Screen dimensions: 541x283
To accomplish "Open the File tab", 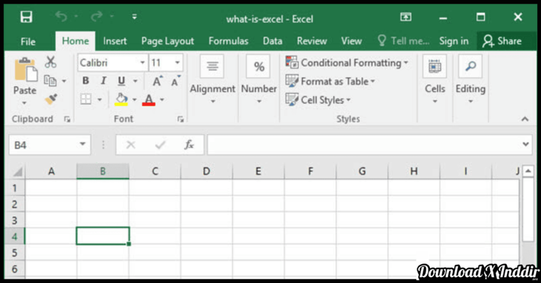I will [x=28, y=41].
